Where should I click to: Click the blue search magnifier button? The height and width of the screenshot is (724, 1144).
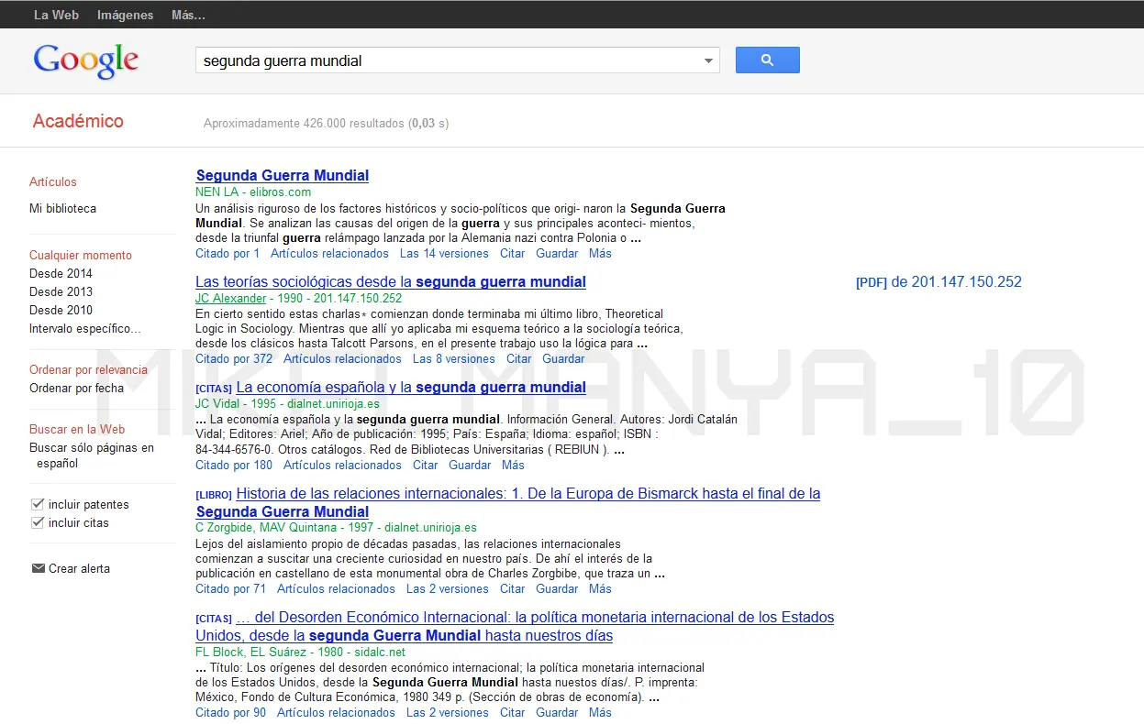(x=768, y=60)
